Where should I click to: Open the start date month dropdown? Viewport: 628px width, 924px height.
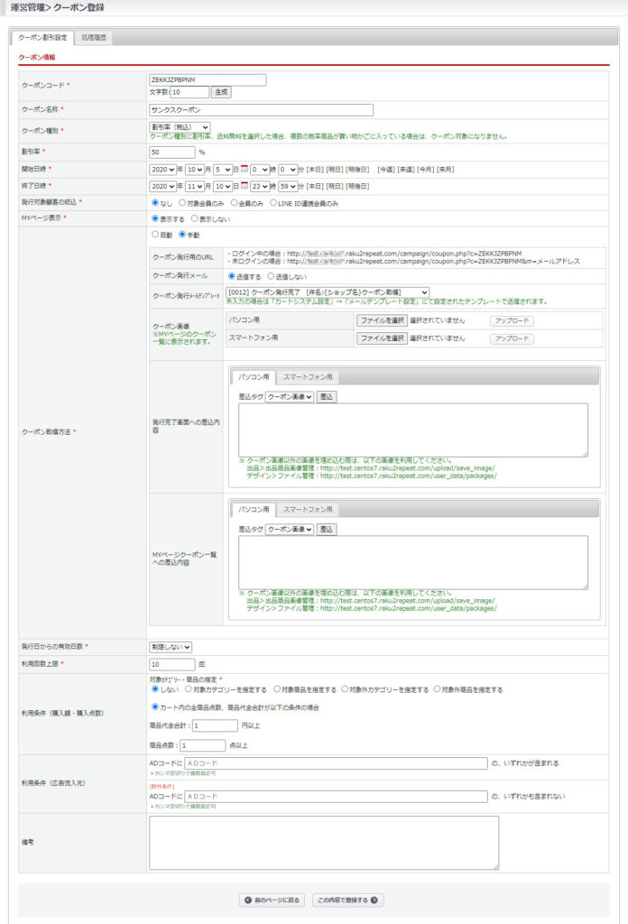(194, 170)
